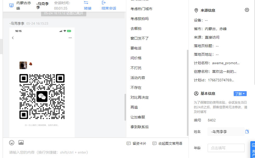Select quick phrase 再追
This screenshot has height=158, width=255.
pyautogui.click(x=134, y=107)
